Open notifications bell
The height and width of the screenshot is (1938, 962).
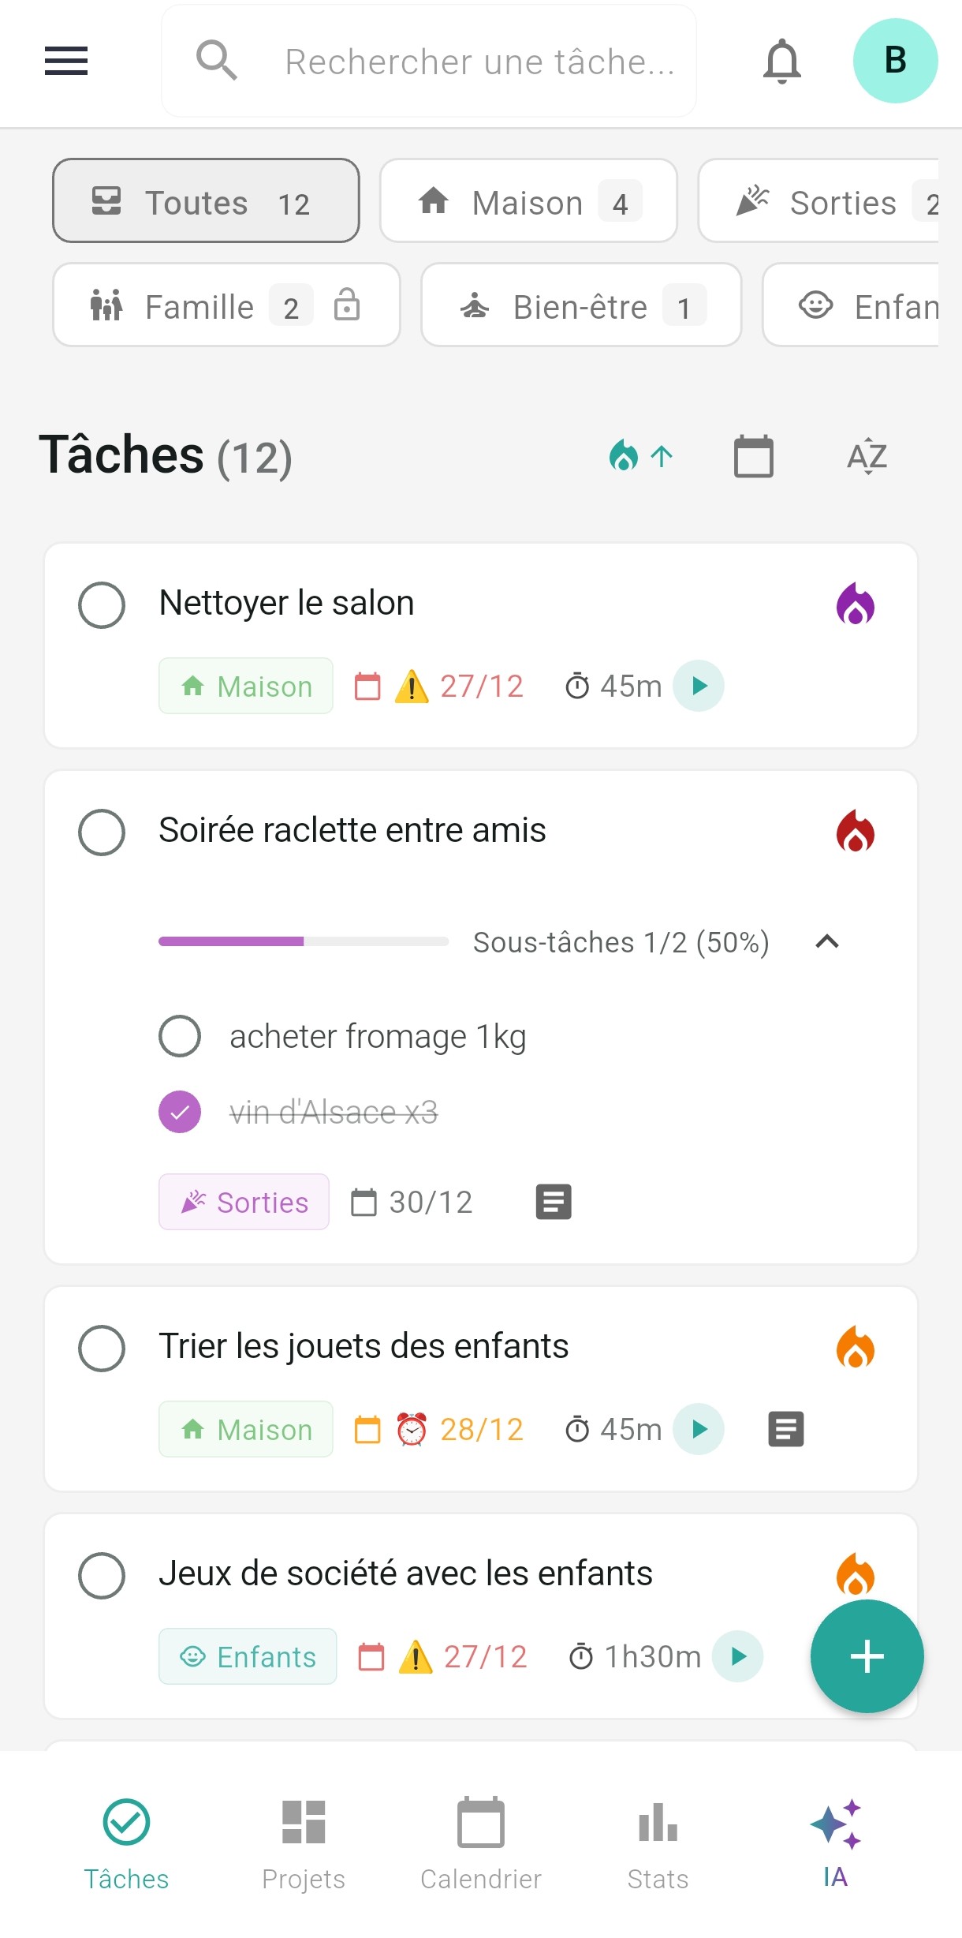[x=781, y=61]
